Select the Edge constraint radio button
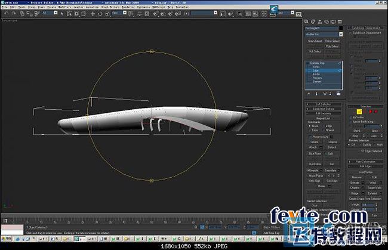The image size is (388, 250). [x=323, y=126]
